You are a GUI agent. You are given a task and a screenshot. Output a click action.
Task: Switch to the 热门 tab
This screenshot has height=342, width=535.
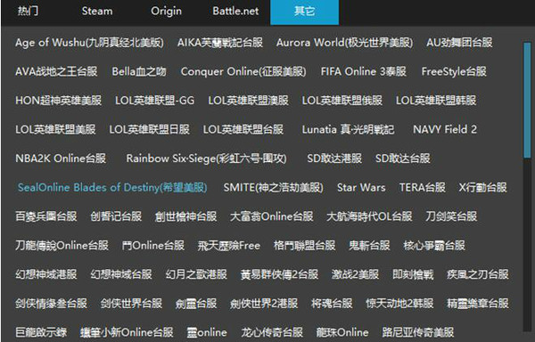[28, 11]
